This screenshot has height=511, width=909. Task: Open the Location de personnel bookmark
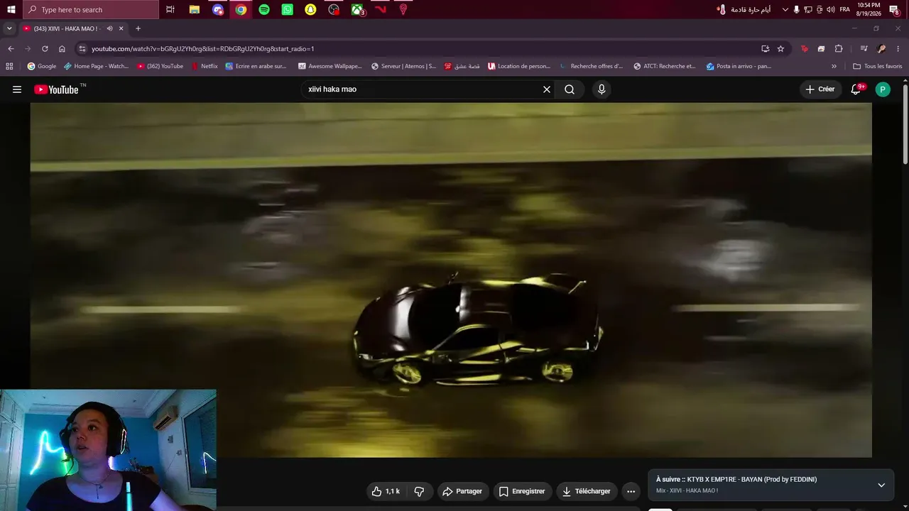pyautogui.click(x=519, y=66)
